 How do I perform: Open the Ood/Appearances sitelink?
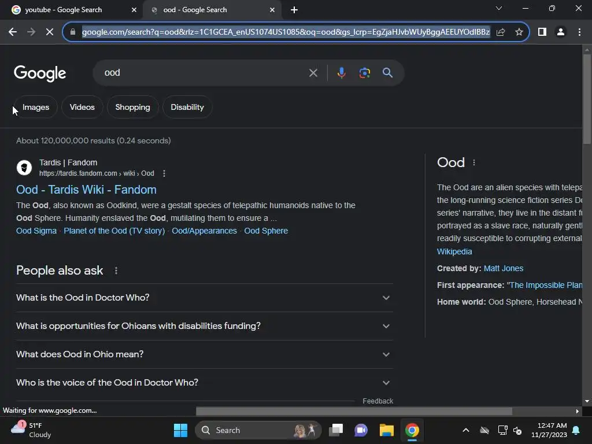pyautogui.click(x=204, y=231)
